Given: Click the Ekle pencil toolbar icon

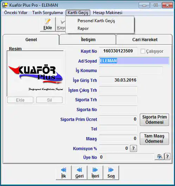Looking at the screenshot, I should (48, 24).
